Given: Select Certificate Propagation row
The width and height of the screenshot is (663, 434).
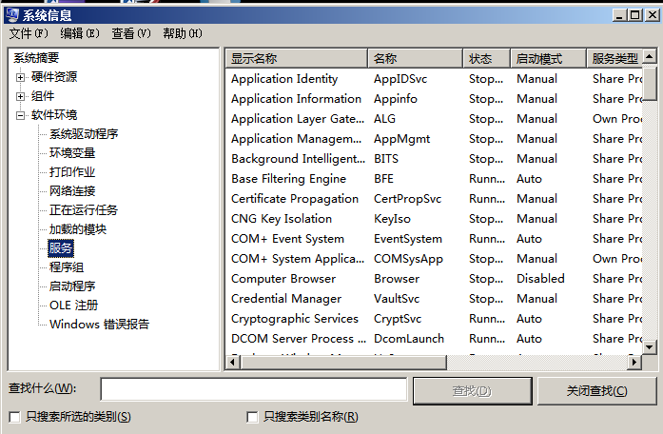Looking at the screenshot, I should click(x=435, y=199).
